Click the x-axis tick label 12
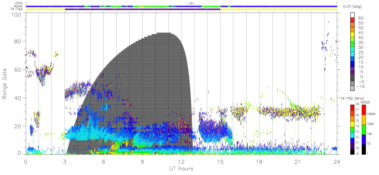Screen dimensions: 379x175 point(181,162)
